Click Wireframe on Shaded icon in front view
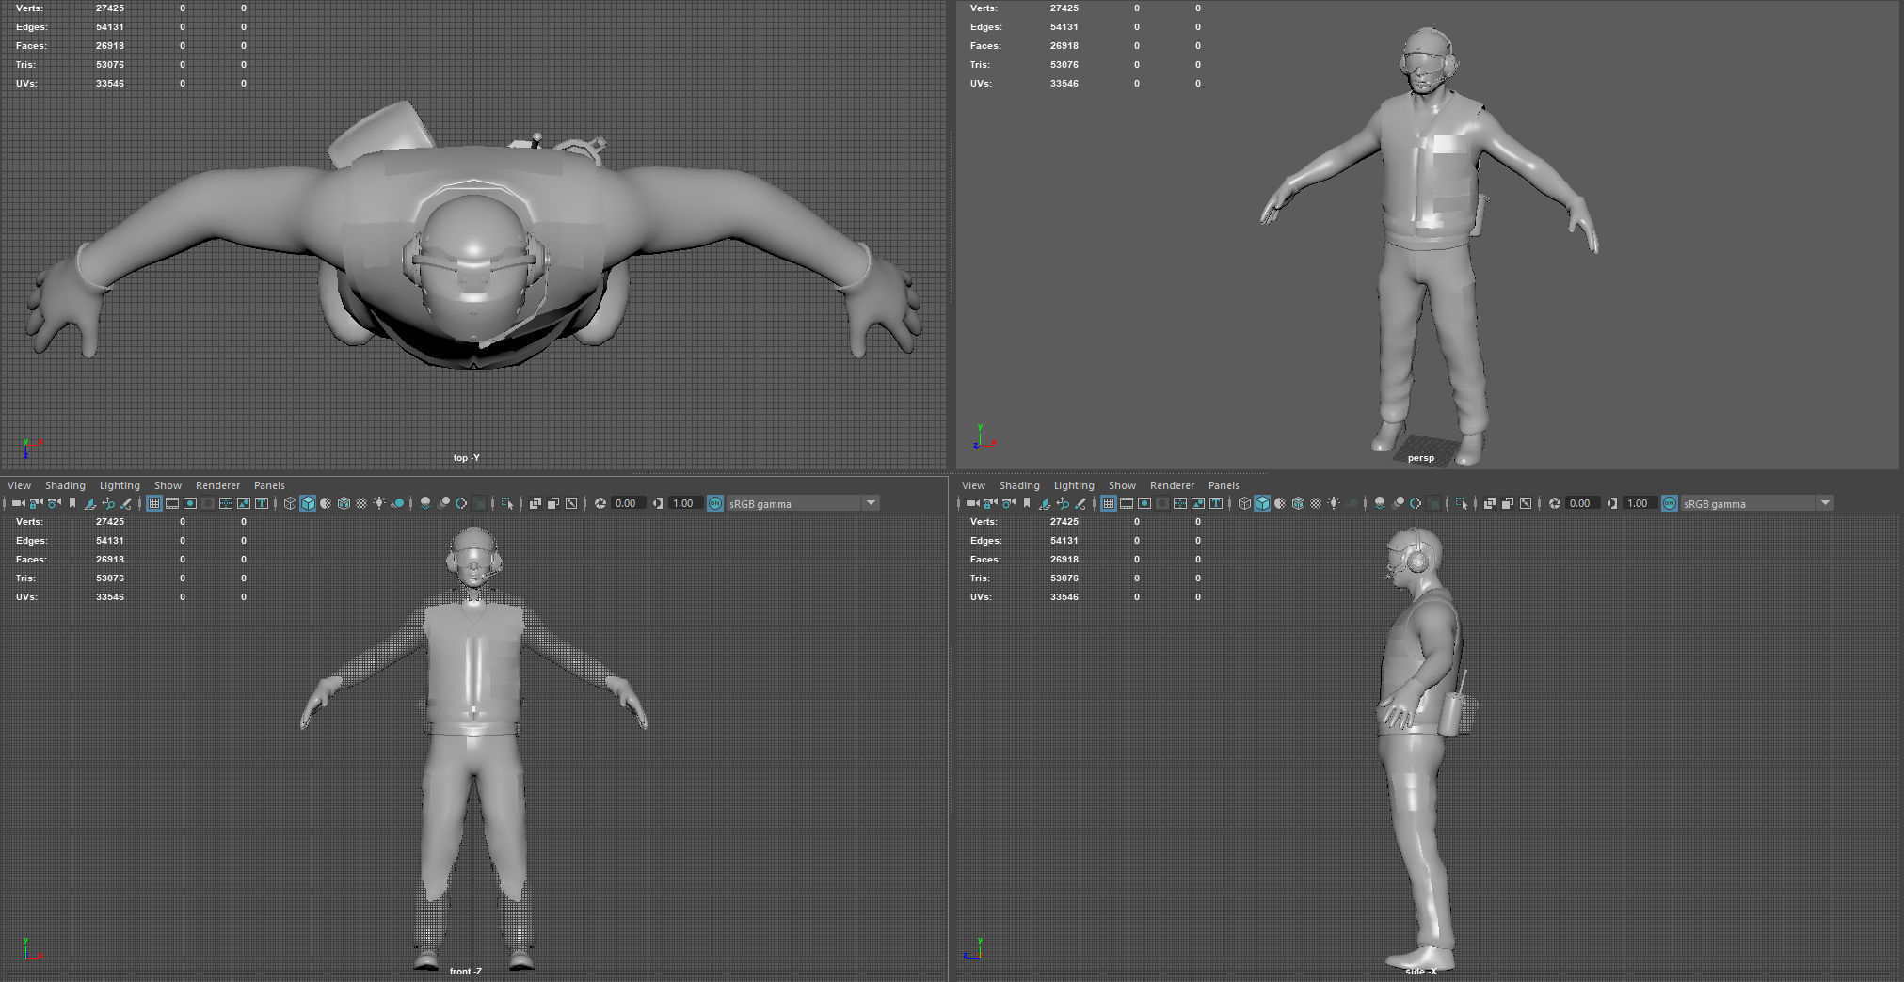Viewport: 1904px width, 982px height. click(x=344, y=503)
